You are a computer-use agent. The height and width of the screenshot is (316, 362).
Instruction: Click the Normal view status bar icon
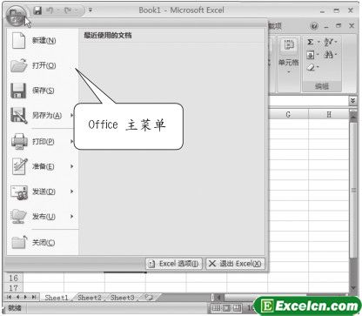pyautogui.click(x=216, y=308)
